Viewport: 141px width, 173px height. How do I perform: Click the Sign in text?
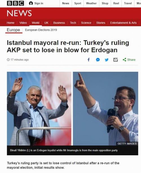(x=39, y=3)
